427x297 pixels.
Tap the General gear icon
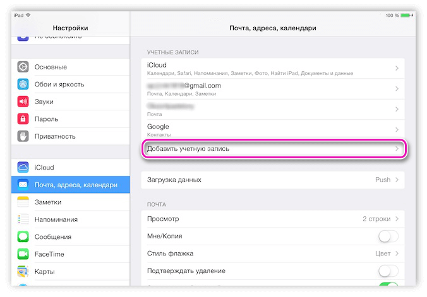click(23, 67)
